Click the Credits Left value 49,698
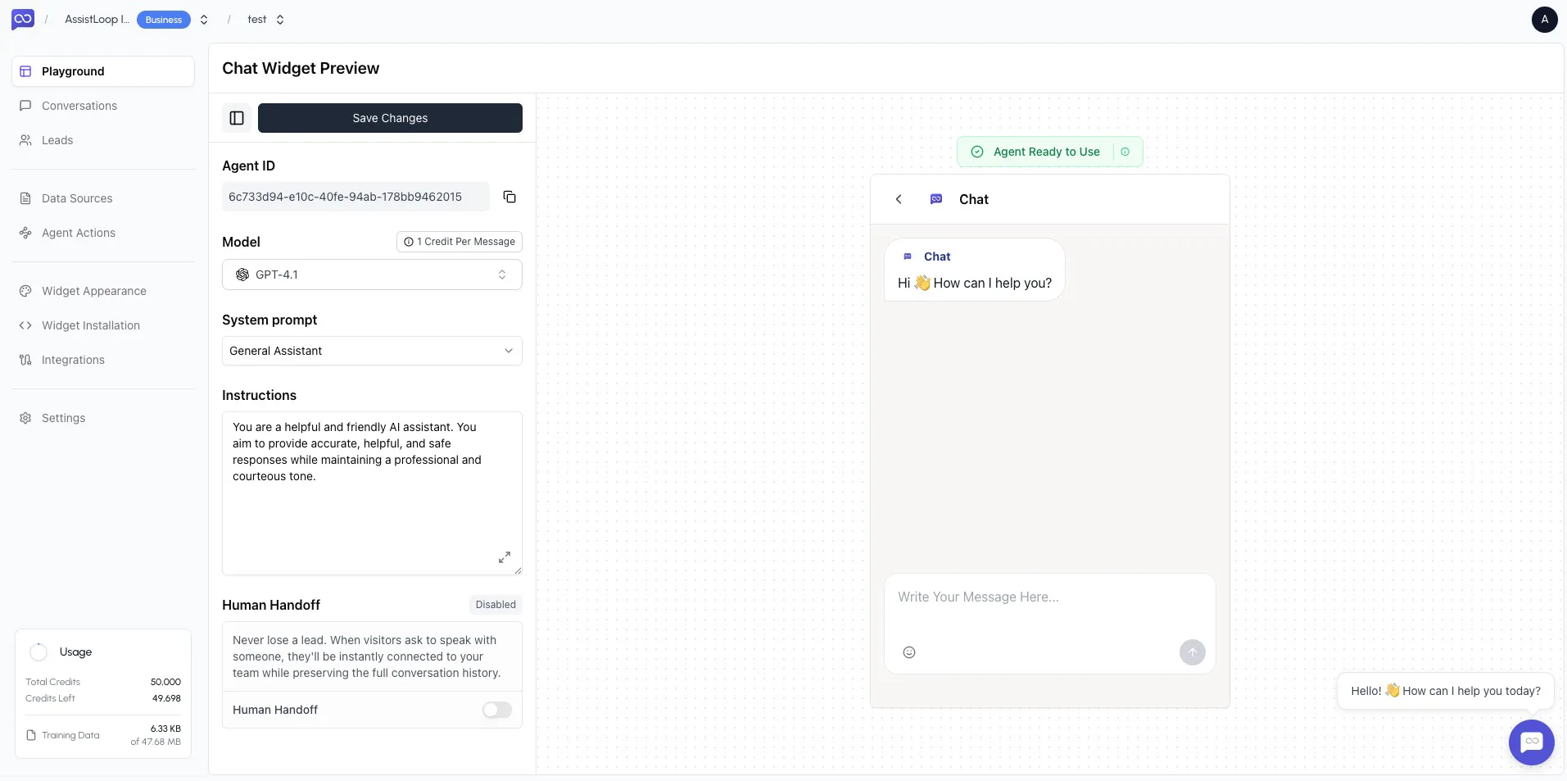This screenshot has width=1567, height=781. pyautogui.click(x=166, y=698)
